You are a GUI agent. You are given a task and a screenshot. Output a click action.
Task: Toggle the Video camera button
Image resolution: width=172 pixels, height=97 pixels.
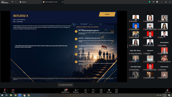pyautogui.click(x=13, y=91)
